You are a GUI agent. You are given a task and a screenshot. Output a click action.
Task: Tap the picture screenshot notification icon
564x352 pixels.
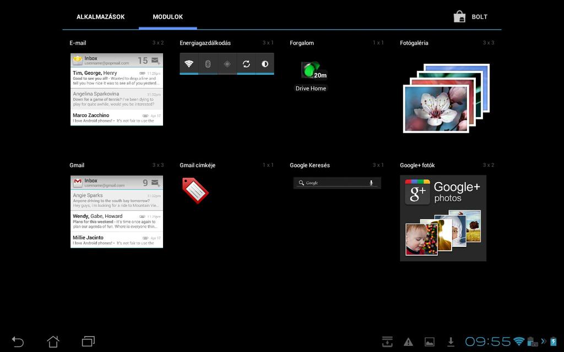coord(430,342)
